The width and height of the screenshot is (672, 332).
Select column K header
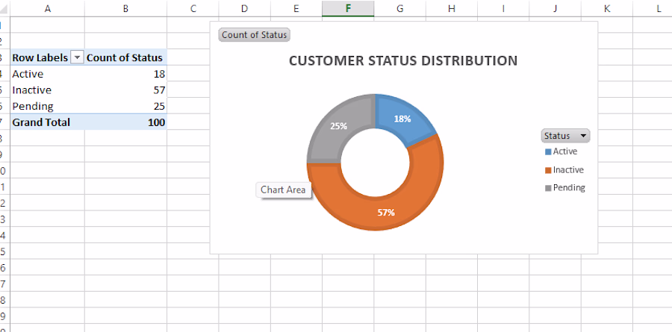tap(607, 8)
